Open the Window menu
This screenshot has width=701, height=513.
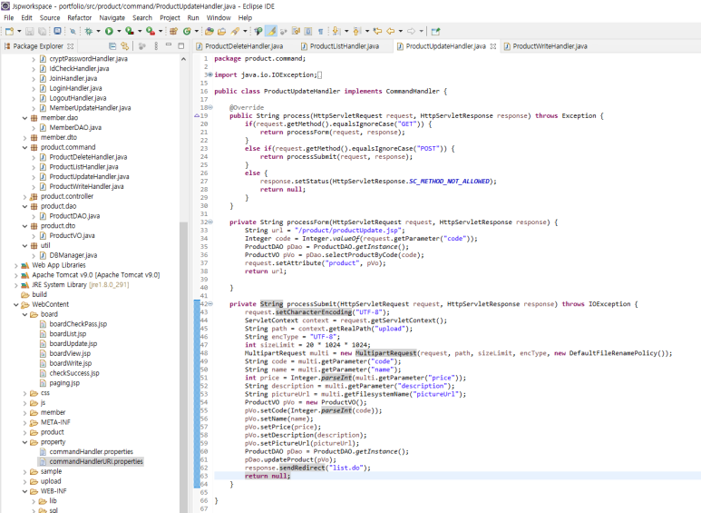(219, 18)
